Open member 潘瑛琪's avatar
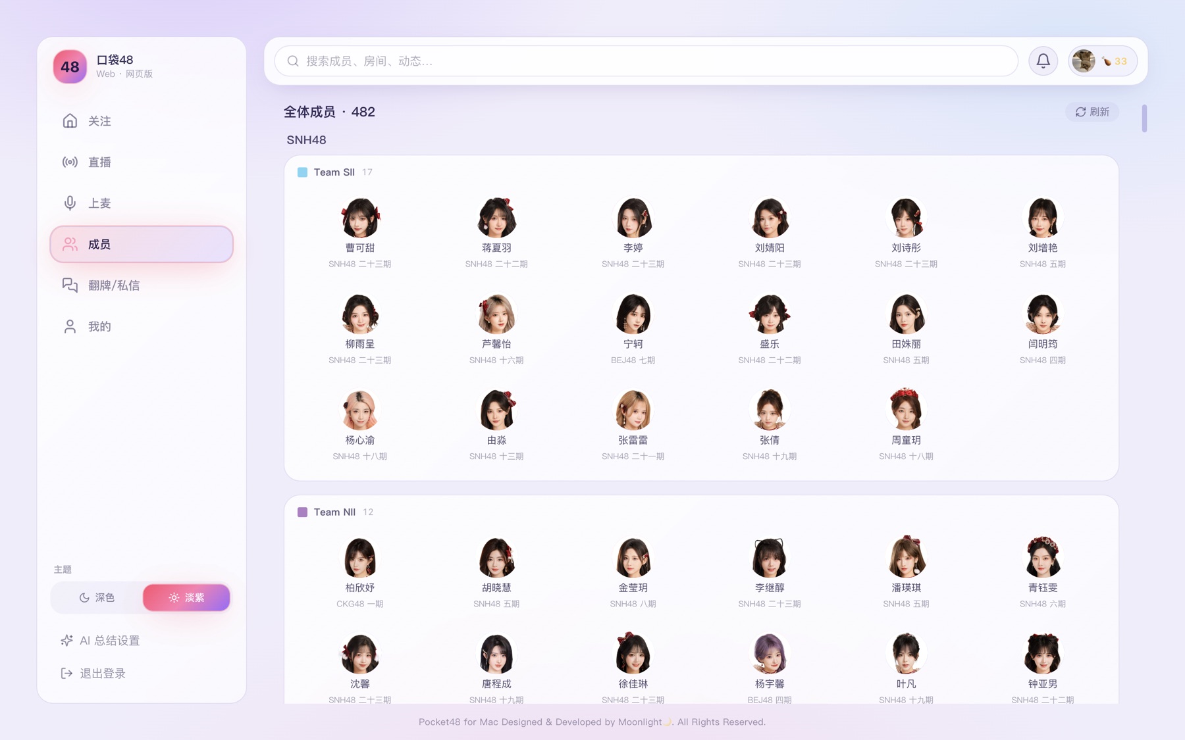This screenshot has width=1185, height=740. [x=906, y=558]
